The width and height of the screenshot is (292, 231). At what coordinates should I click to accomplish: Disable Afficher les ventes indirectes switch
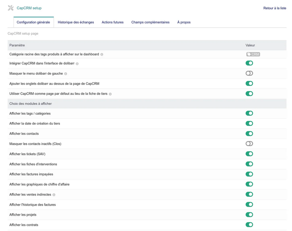[x=249, y=194]
